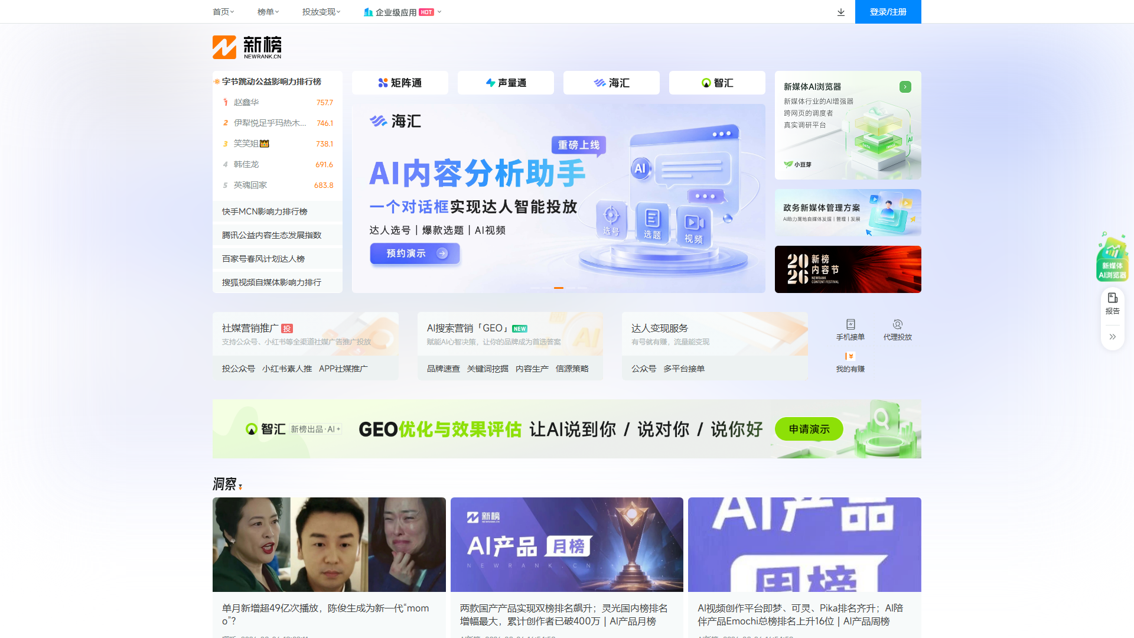The image size is (1134, 638).
Task: Open the 达人变现服务 card header
Action: click(x=715, y=334)
